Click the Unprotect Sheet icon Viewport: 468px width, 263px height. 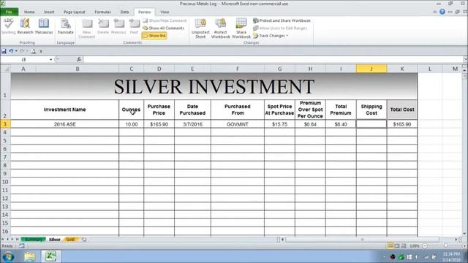point(200,28)
